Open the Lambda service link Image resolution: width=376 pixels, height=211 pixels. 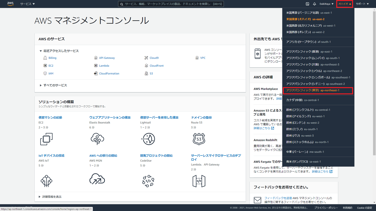pos(104,66)
